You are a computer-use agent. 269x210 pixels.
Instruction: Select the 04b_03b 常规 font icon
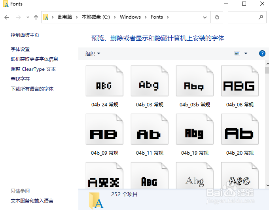coord(195,81)
